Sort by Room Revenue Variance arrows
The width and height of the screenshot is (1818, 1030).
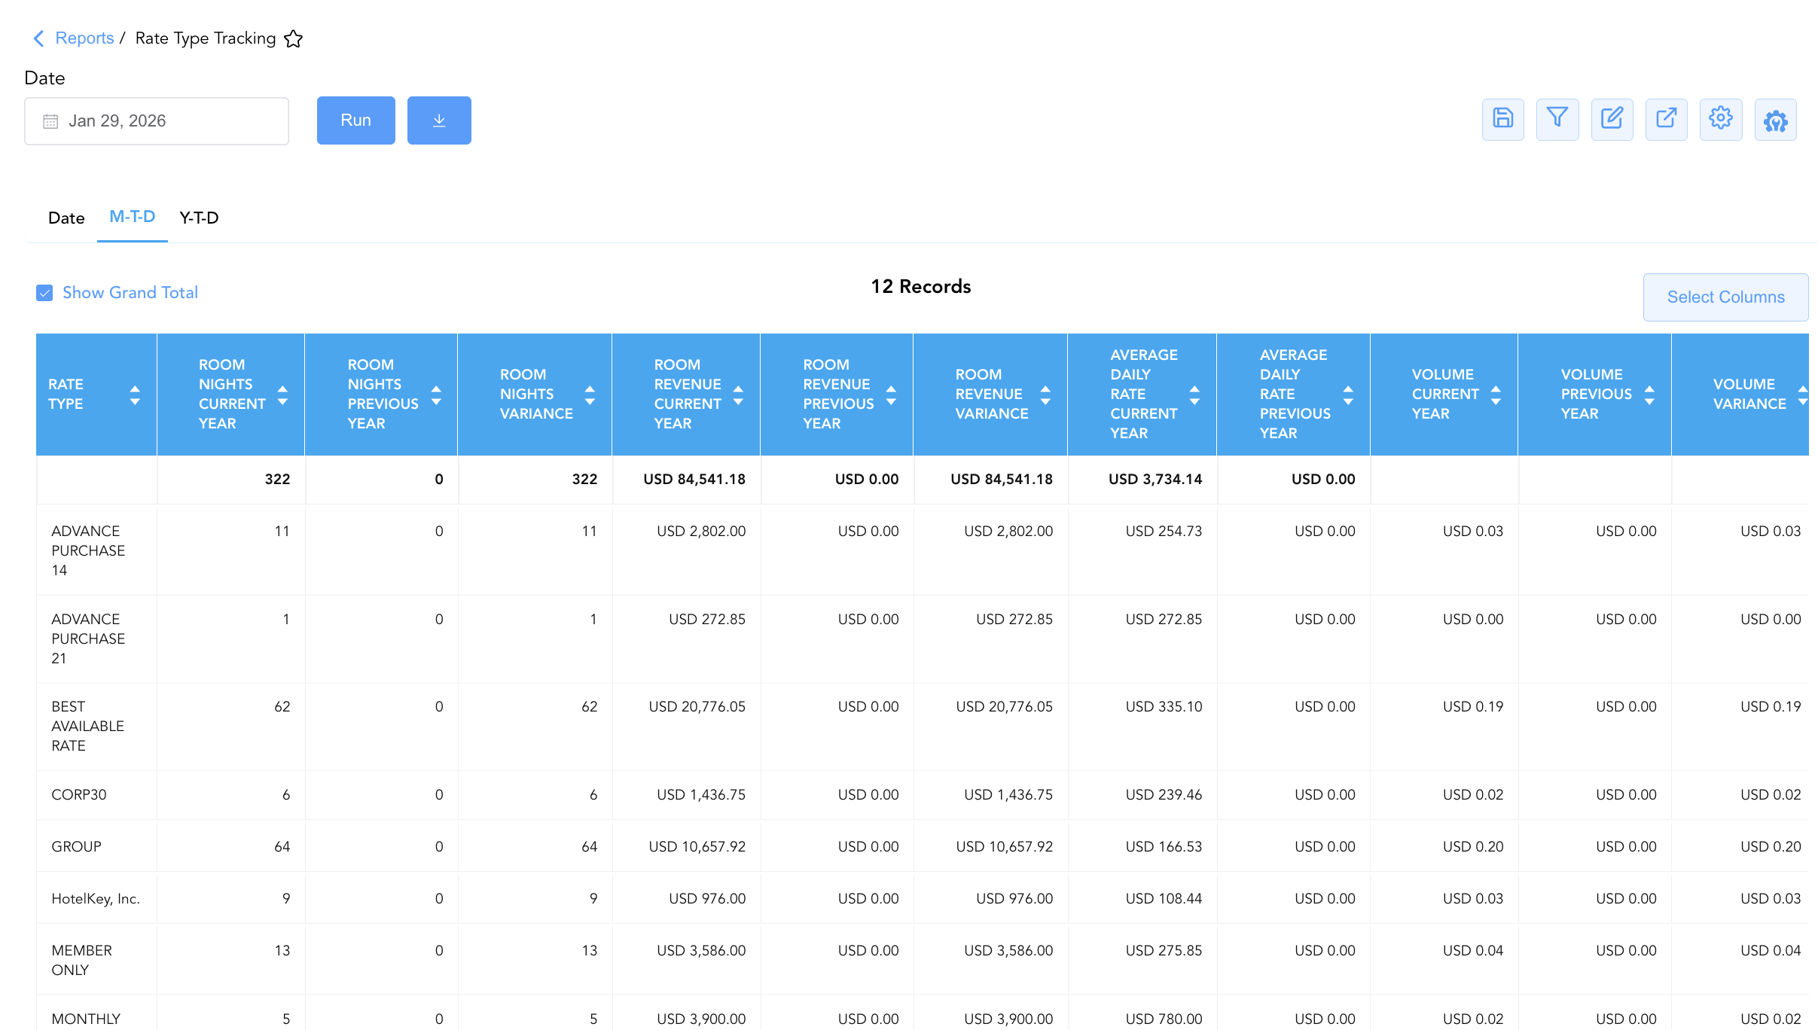click(1045, 395)
